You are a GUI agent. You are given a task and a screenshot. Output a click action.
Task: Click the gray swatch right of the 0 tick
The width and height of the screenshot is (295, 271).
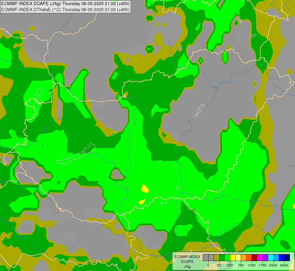coord(211,258)
